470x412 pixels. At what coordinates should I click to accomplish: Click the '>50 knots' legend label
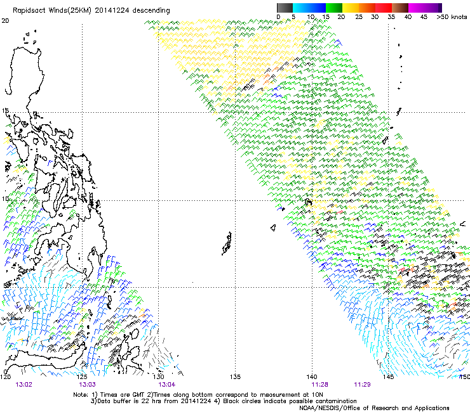pos(452,17)
